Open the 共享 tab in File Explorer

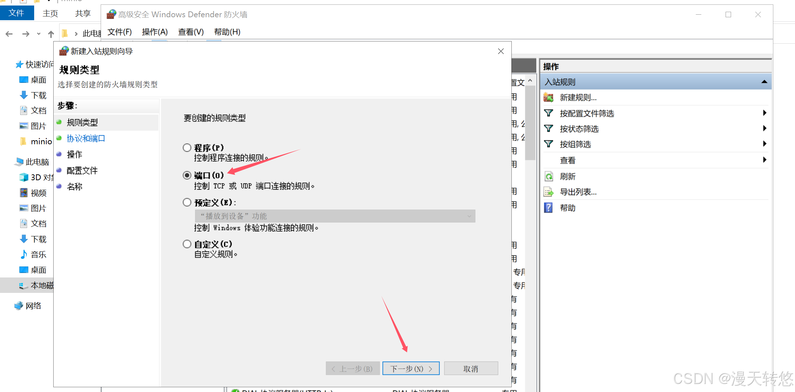click(x=83, y=14)
